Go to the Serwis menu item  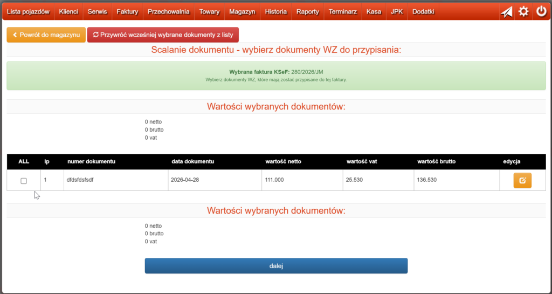pyautogui.click(x=97, y=12)
